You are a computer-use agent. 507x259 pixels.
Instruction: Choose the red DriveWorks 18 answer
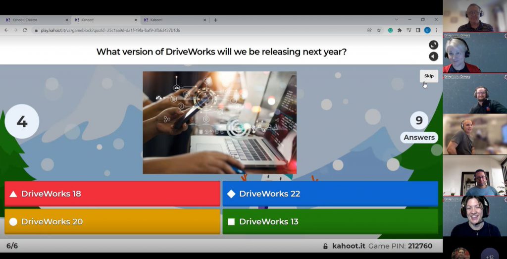[112, 194]
